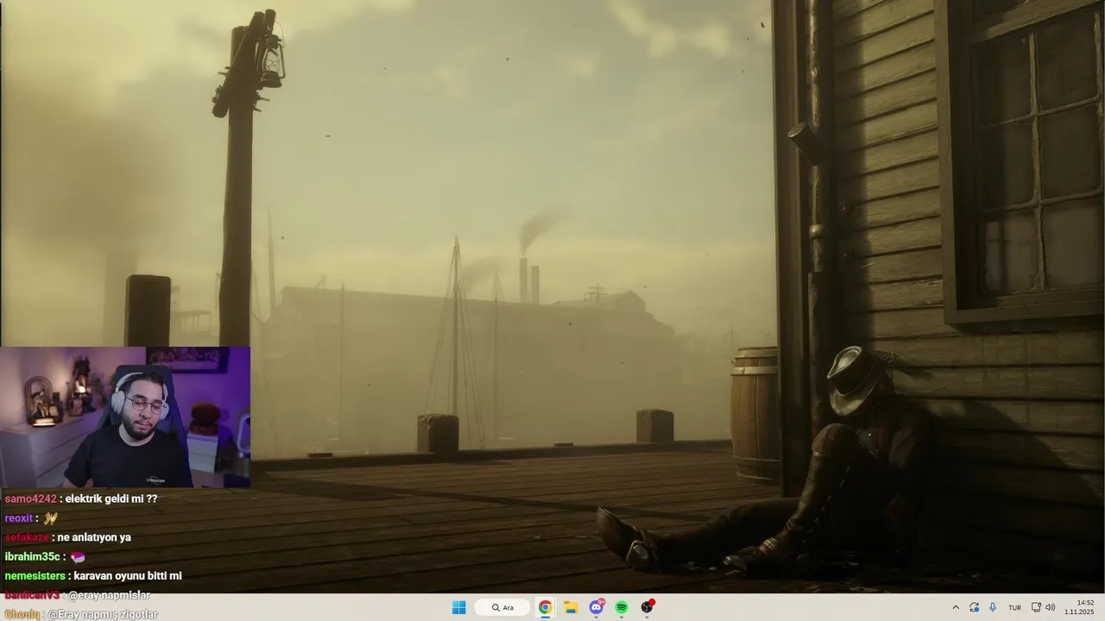Open the clock showing 14:52 1.11.2025
Screen dimensions: 1105x621
[x=1079, y=607]
